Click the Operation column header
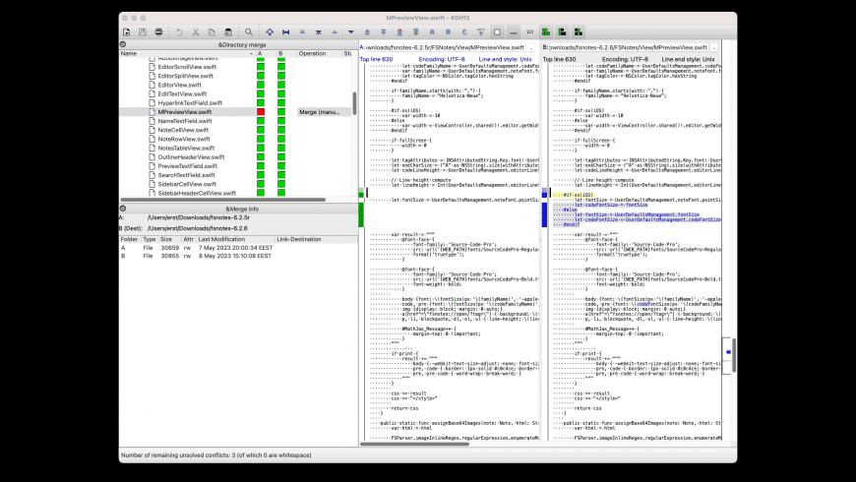Image resolution: width=856 pixels, height=482 pixels. coord(319,53)
